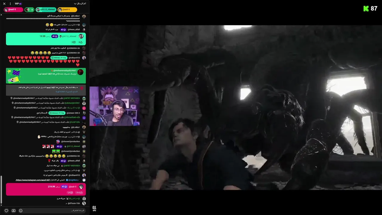
Task: Open replies on the 19.99 Super Chat
Action: click(x=73, y=42)
